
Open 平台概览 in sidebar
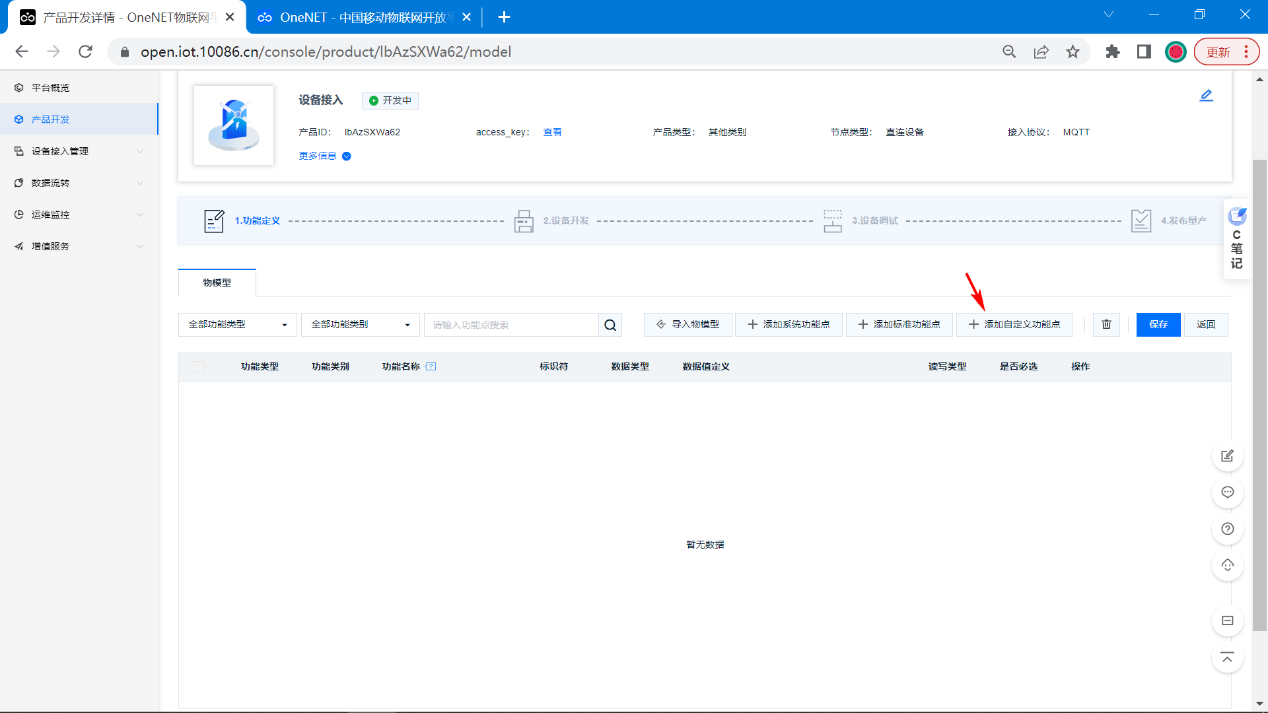[50, 88]
